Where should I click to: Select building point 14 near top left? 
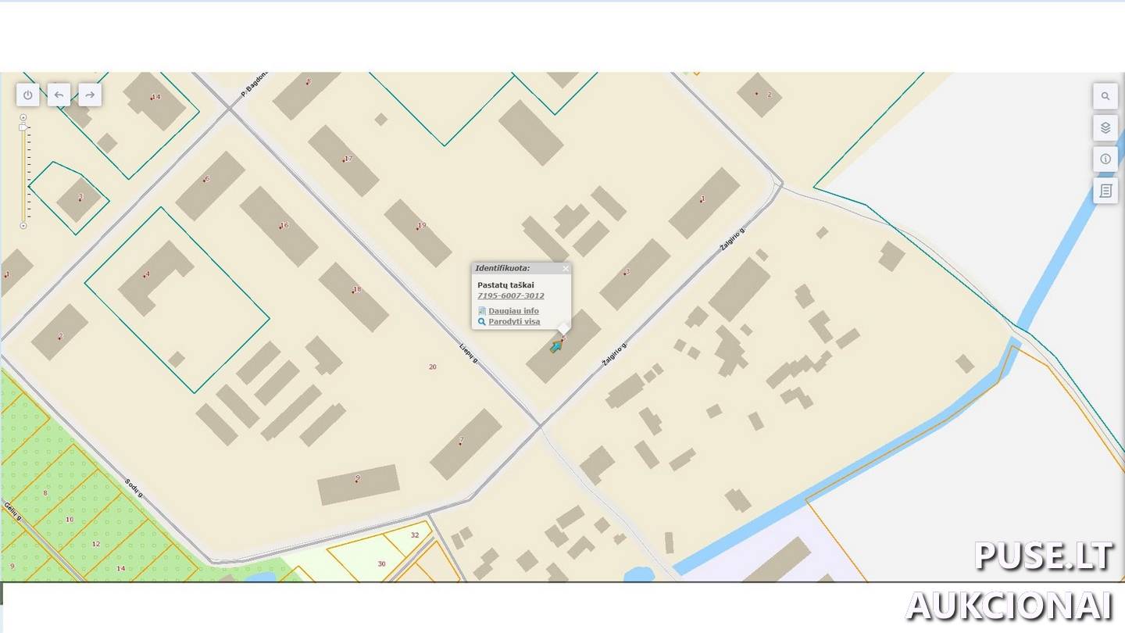155,98
